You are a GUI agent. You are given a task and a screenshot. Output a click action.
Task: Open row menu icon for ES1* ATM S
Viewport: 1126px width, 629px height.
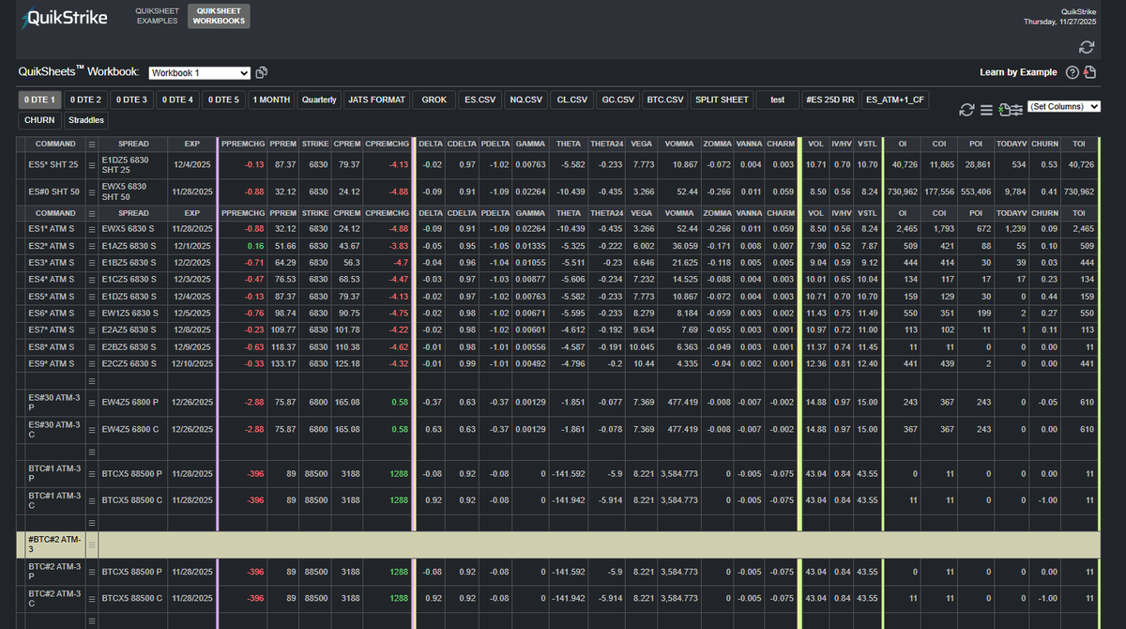(x=92, y=228)
